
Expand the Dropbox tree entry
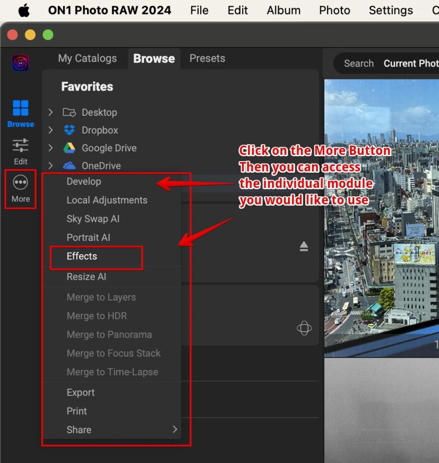51,130
